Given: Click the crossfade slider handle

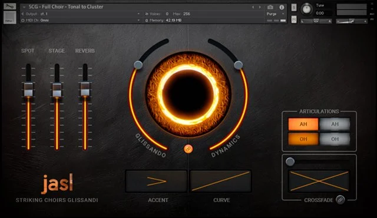Looking at the screenshot, I should [x=290, y=162].
